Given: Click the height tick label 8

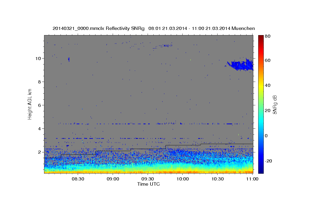Looking at the screenshot, I should [40, 82].
